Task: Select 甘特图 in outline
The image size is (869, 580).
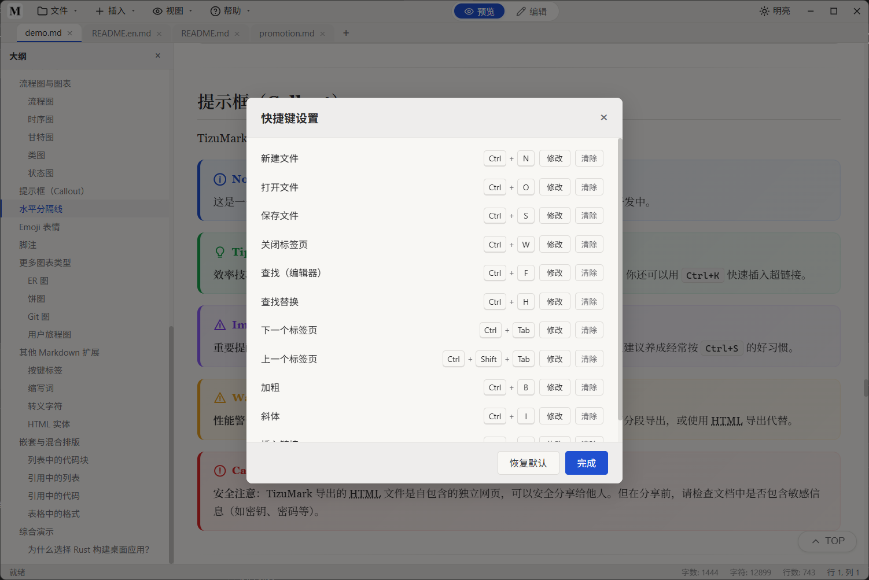Action: click(41, 137)
